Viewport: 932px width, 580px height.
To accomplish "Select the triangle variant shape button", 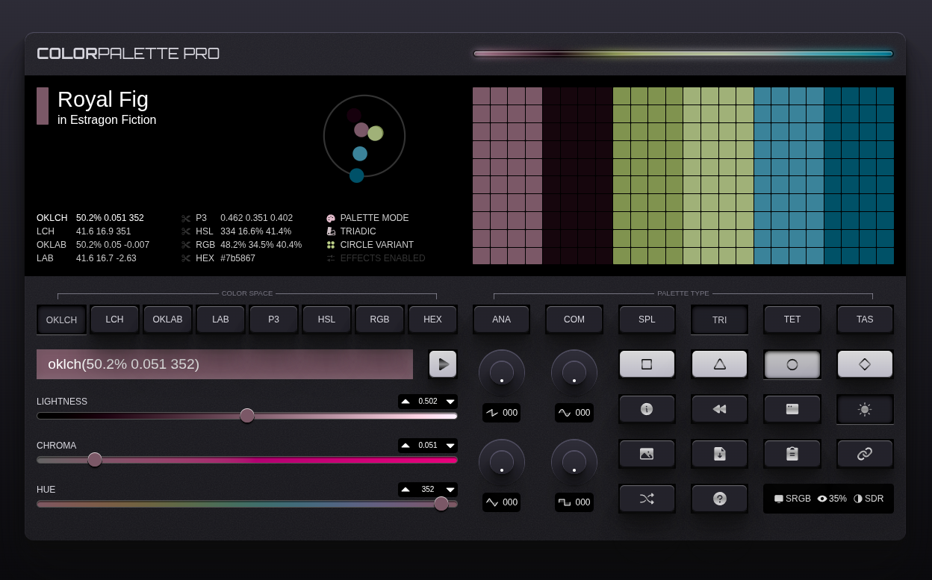I will tap(719, 364).
